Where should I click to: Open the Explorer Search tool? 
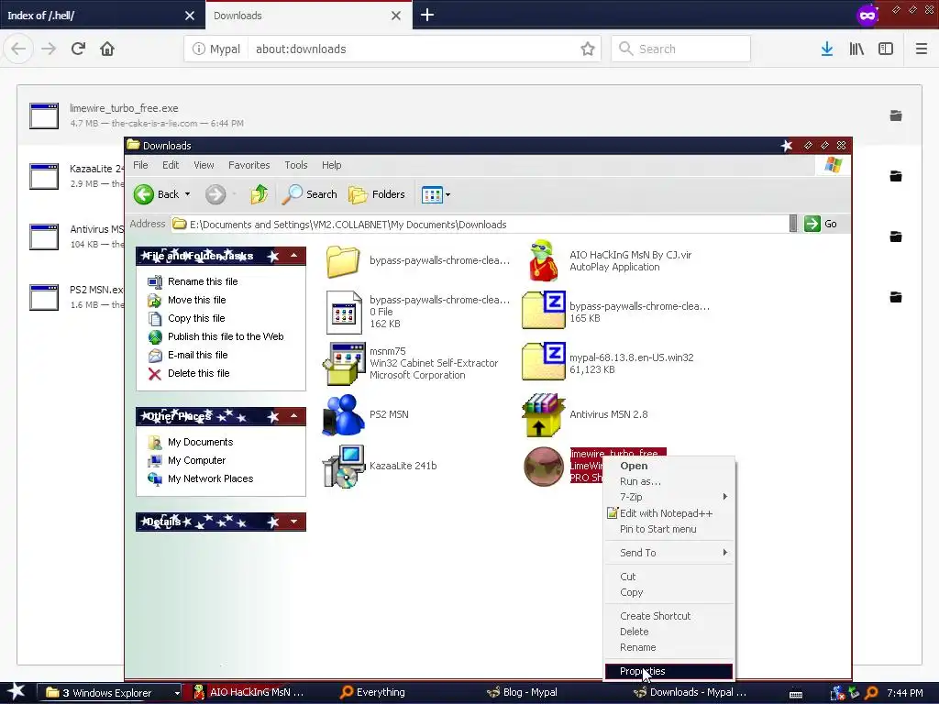[310, 194]
